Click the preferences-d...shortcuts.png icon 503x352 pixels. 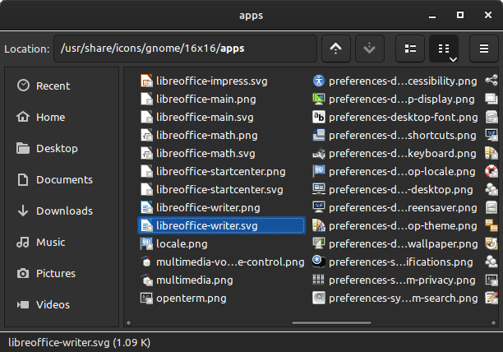coord(319,135)
